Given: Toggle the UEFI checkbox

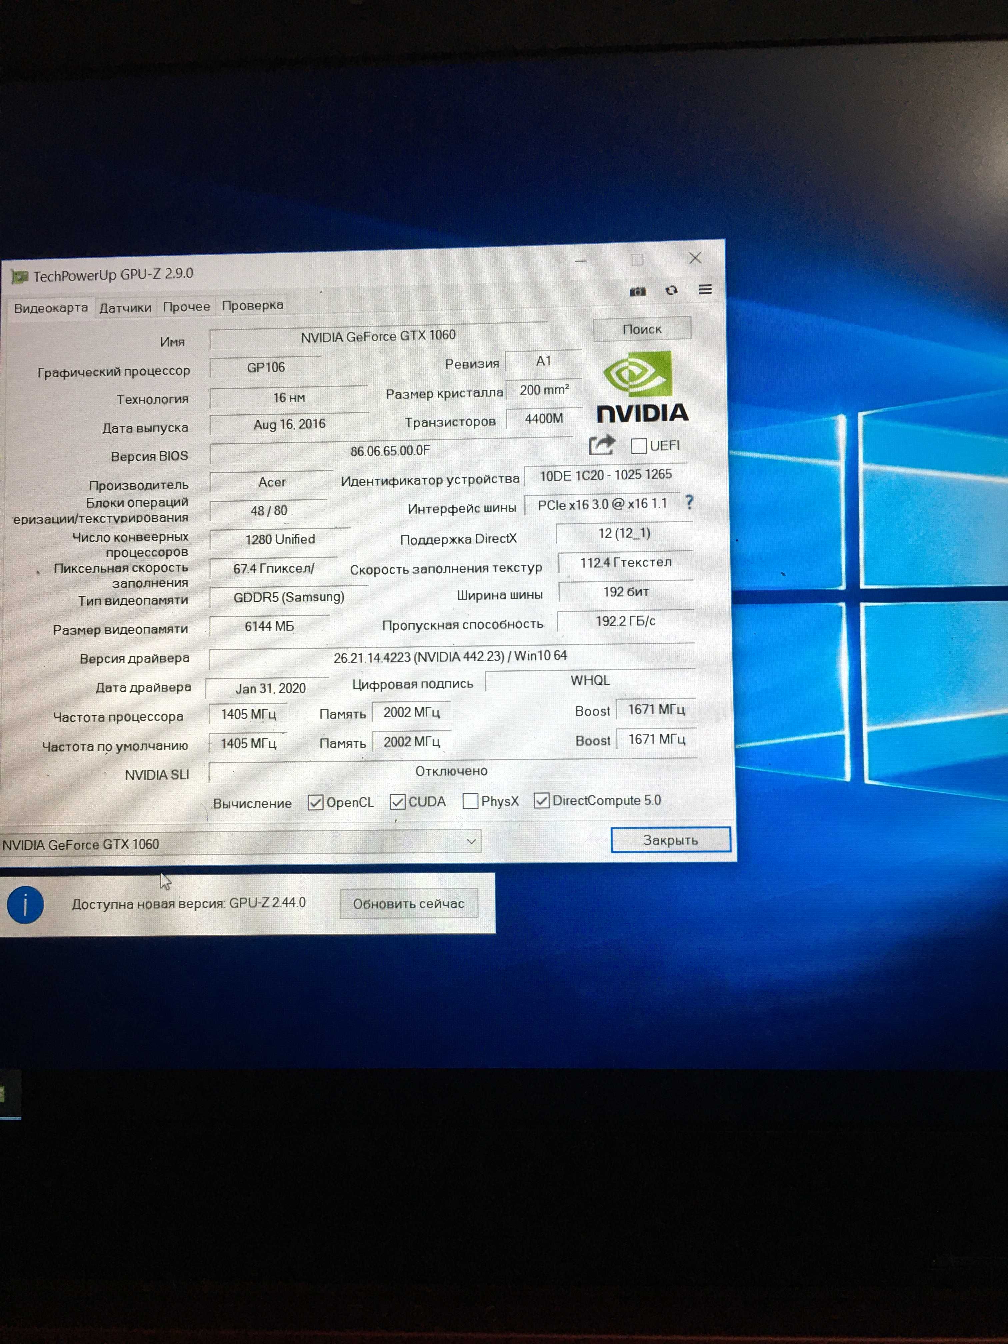Looking at the screenshot, I should click(x=639, y=446).
